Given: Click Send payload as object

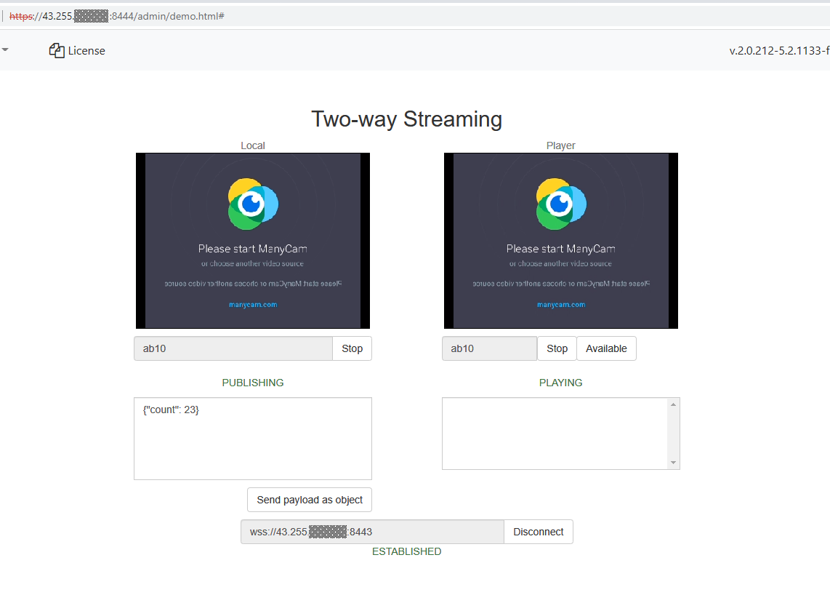Looking at the screenshot, I should 310,500.
